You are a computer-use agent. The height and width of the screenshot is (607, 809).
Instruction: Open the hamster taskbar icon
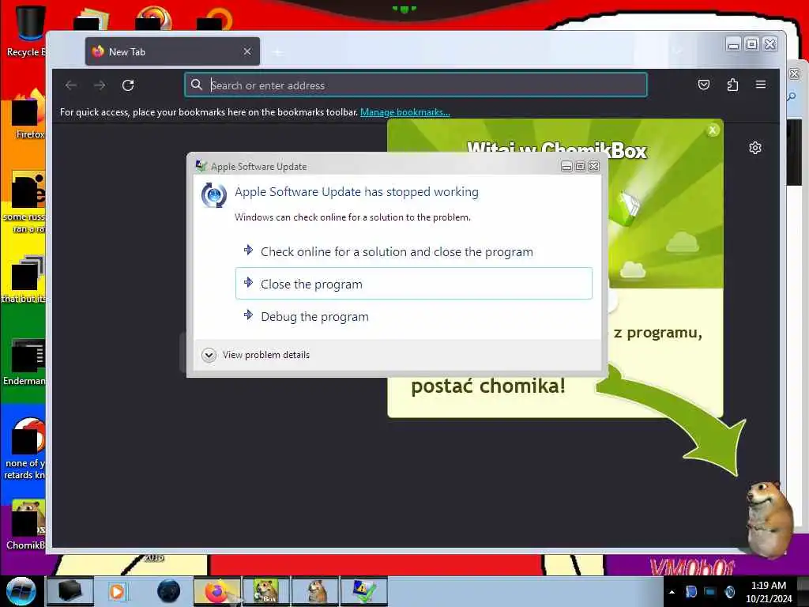(x=314, y=591)
